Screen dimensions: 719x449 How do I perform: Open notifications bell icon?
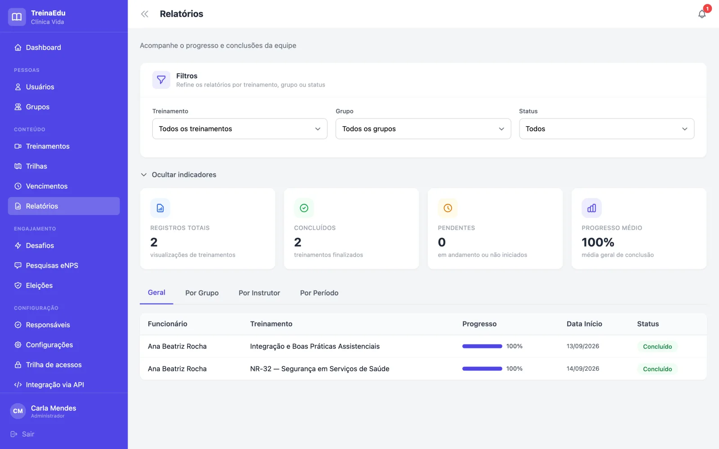(702, 14)
